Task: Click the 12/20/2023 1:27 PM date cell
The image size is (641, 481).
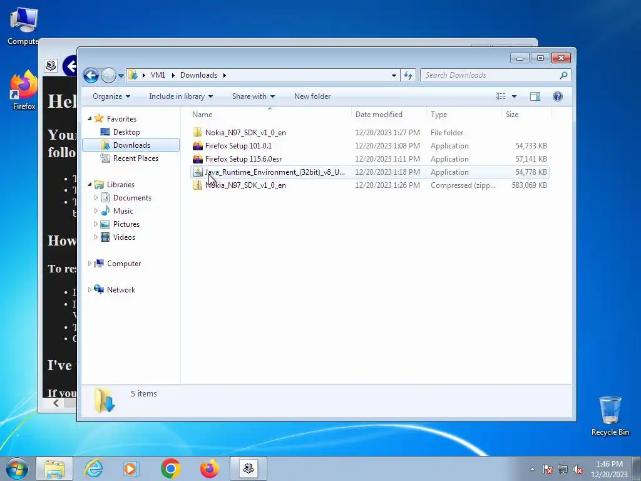Action: (387, 133)
